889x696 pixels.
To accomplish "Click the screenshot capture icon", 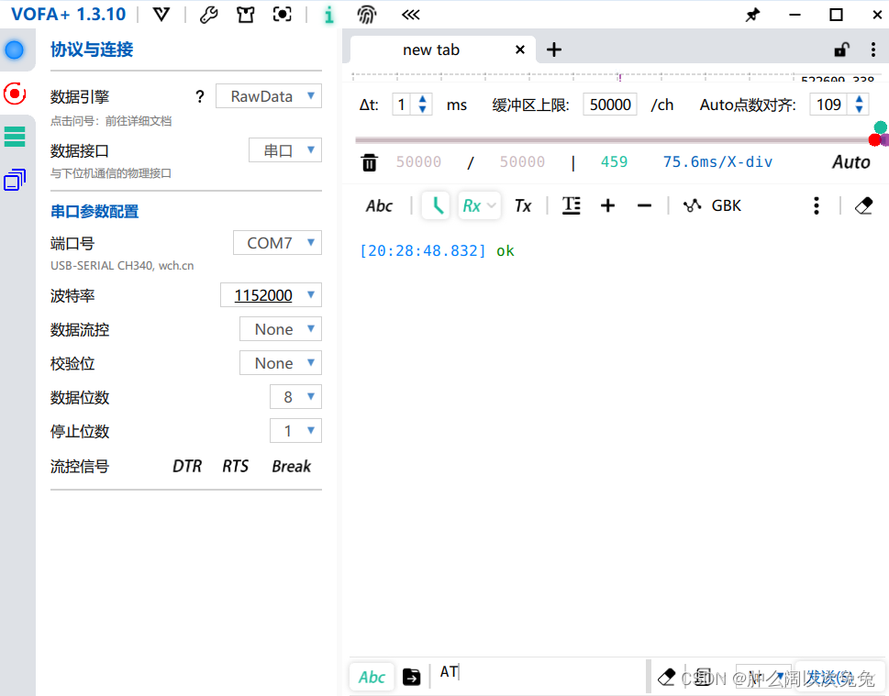I will coord(283,14).
